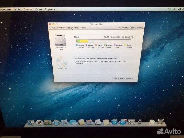Screen dimensions: 184x138
Task: Click the Об этом Mac window title
Action: 96,25
